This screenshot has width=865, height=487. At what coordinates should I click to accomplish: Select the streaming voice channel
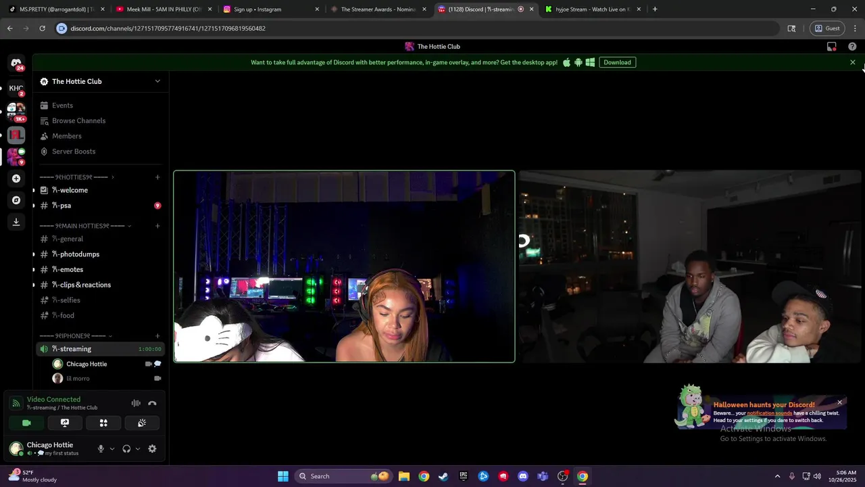click(100, 349)
